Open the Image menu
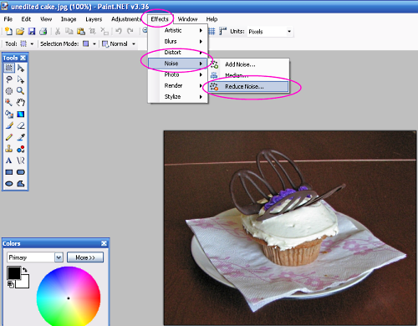Viewport: 418px width, 326px height. [x=69, y=19]
